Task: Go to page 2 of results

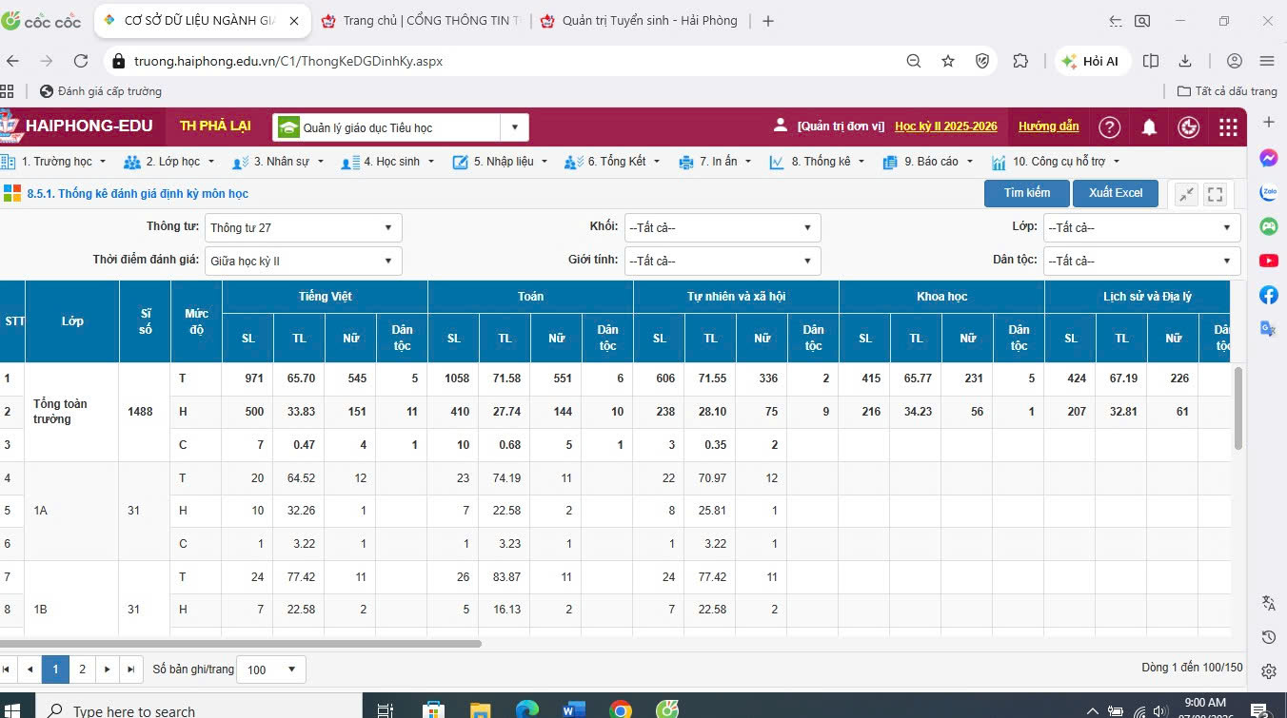Action: pyautogui.click(x=82, y=669)
